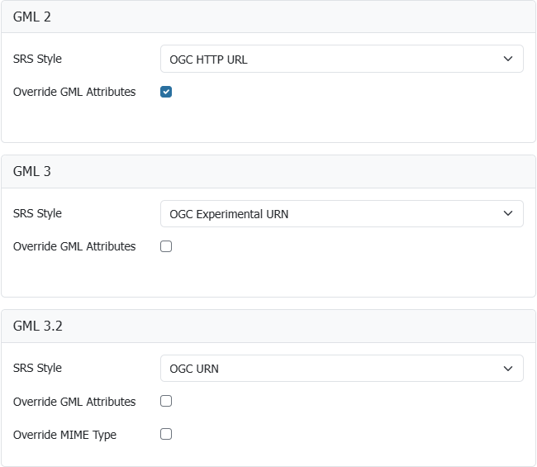Click the SRS Style label in GML 2
Image resolution: width=537 pixels, height=467 pixels.
pyautogui.click(x=37, y=59)
